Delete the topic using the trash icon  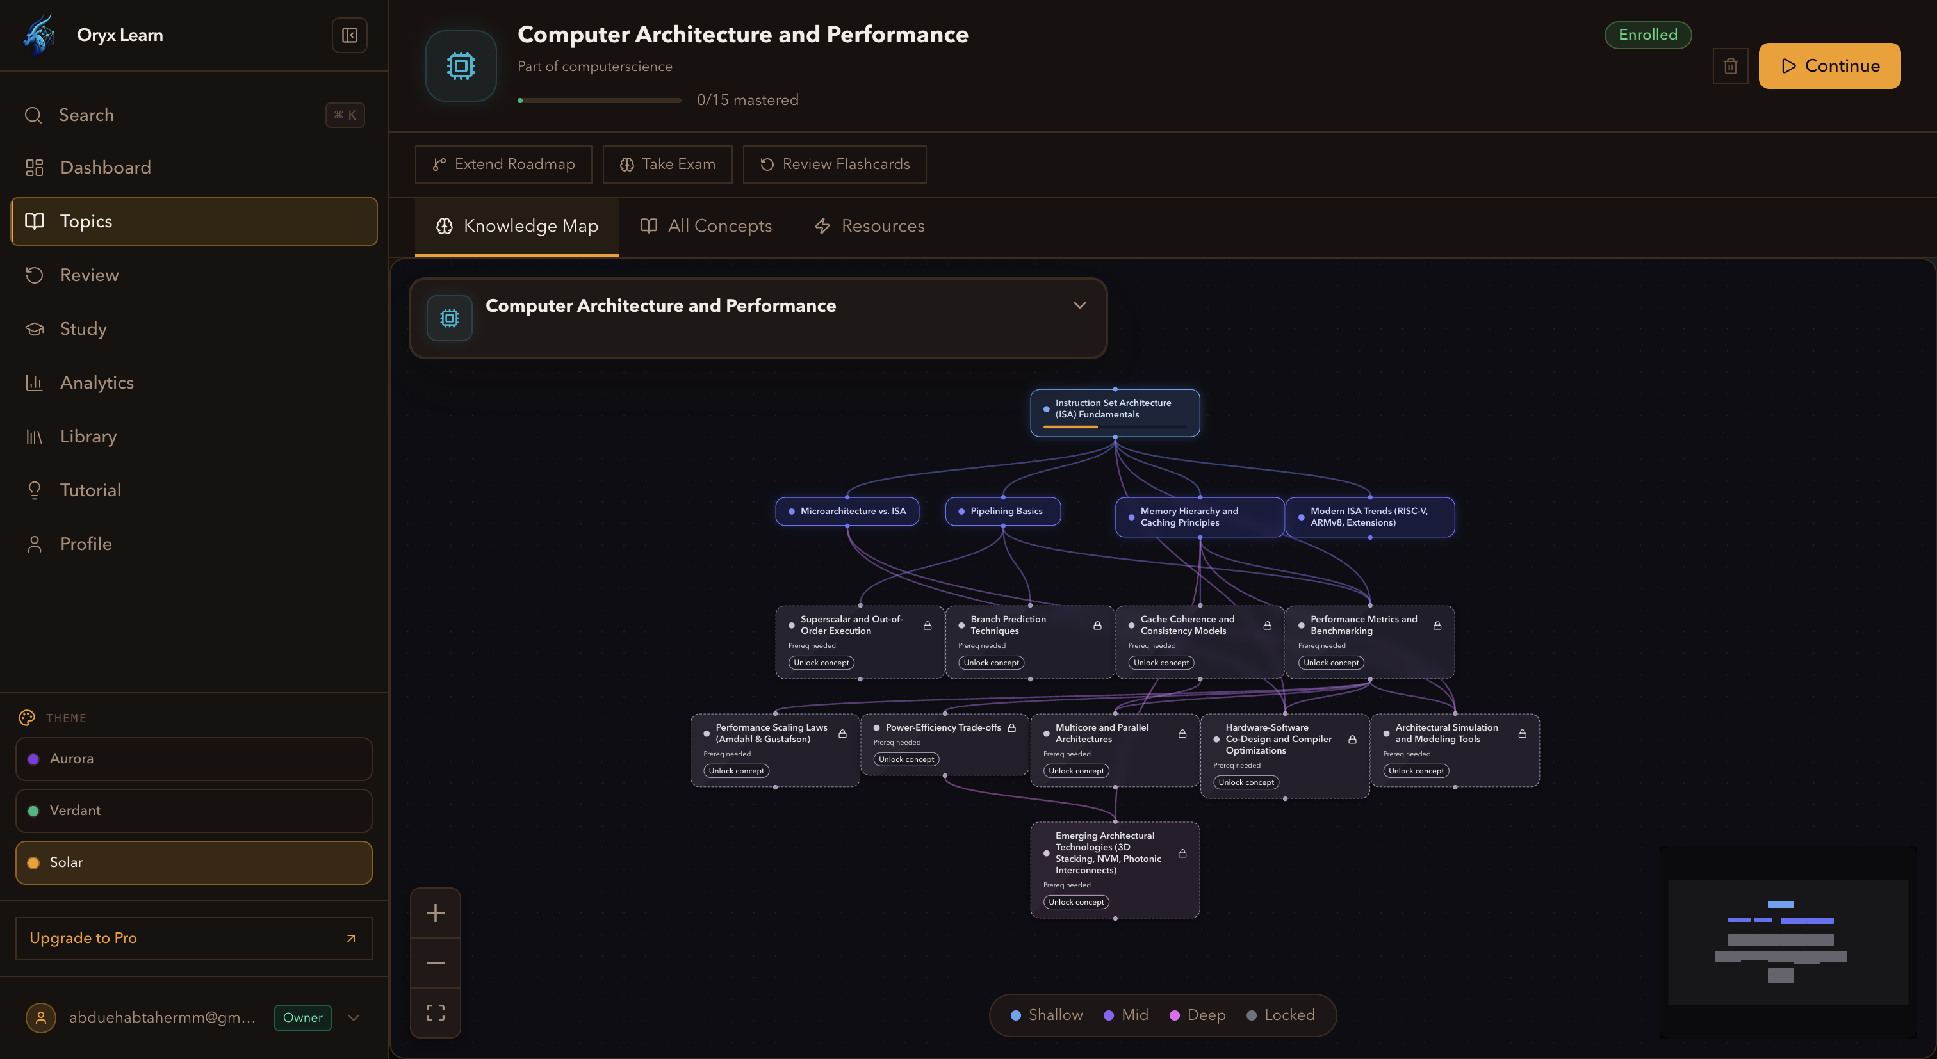[x=1731, y=65]
